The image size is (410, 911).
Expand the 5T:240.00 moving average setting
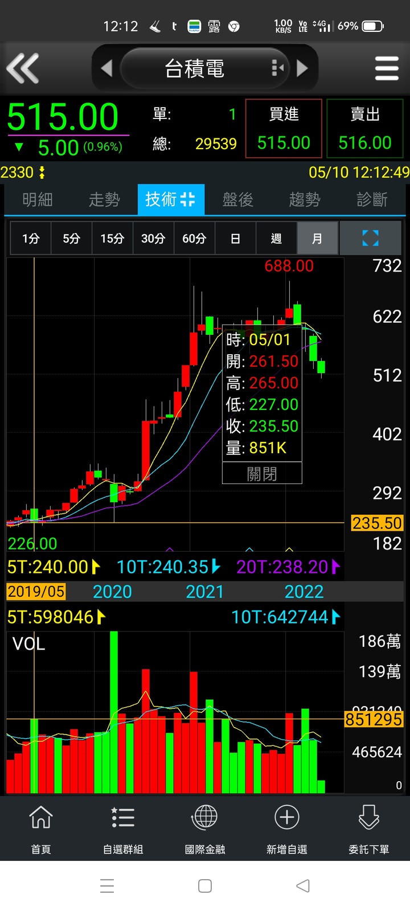tap(54, 567)
